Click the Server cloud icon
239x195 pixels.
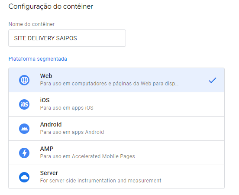(x=24, y=177)
